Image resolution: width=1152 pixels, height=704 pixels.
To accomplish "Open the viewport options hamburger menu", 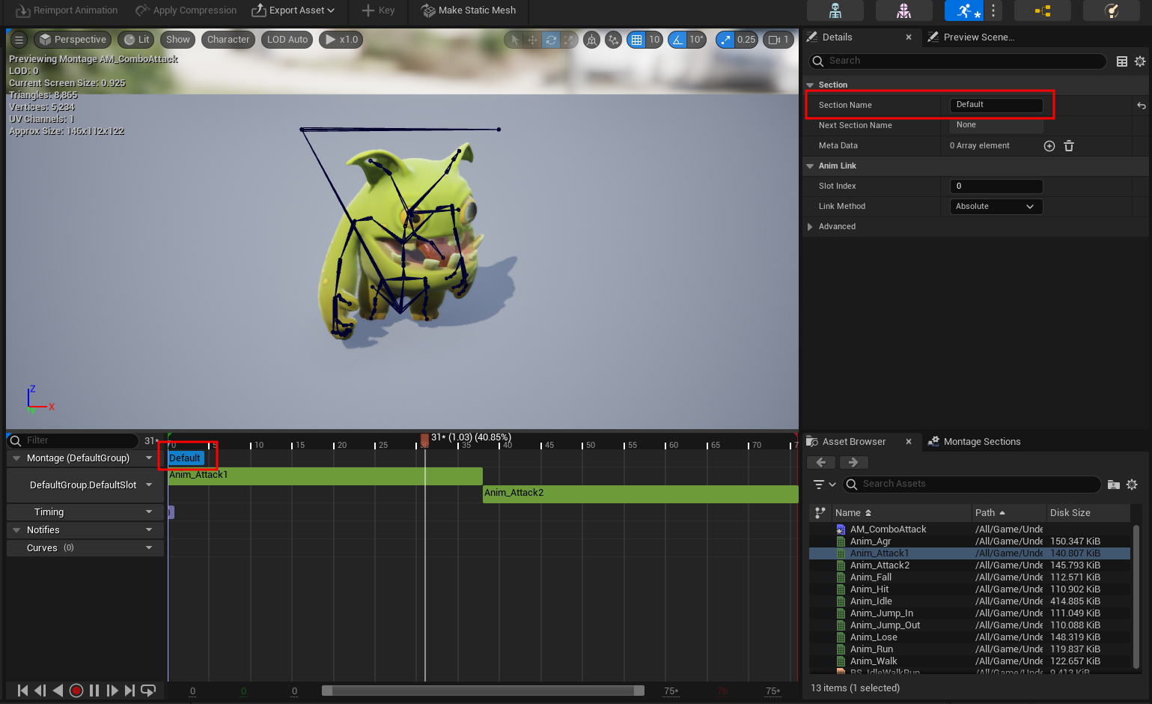I will click(x=19, y=40).
